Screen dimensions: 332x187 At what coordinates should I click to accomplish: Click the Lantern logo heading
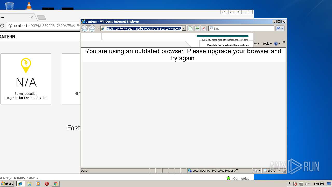click(8, 37)
